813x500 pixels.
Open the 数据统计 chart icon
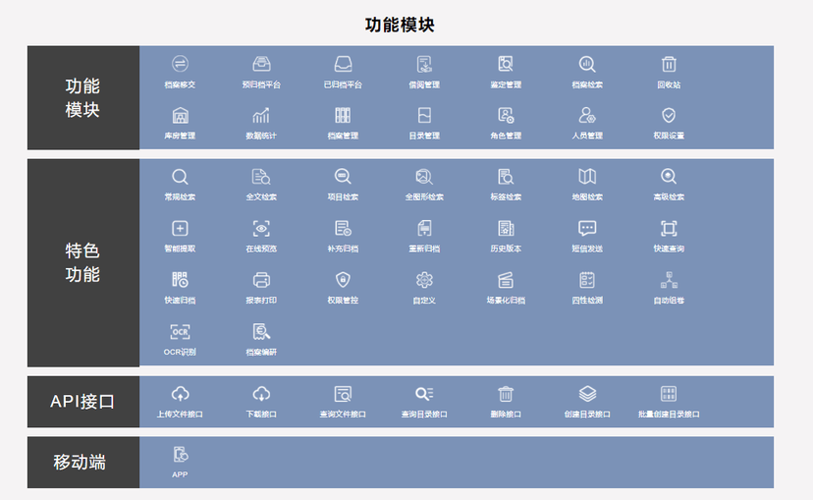click(261, 115)
